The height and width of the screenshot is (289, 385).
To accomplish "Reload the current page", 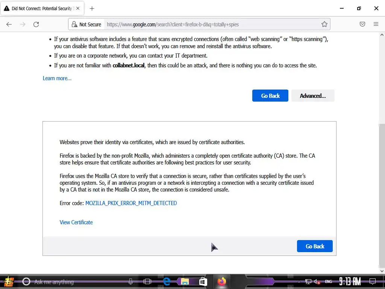I will pos(36,24).
